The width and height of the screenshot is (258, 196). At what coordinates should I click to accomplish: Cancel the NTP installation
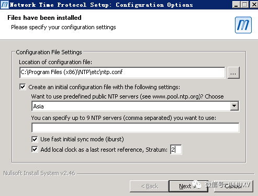coord(233,186)
